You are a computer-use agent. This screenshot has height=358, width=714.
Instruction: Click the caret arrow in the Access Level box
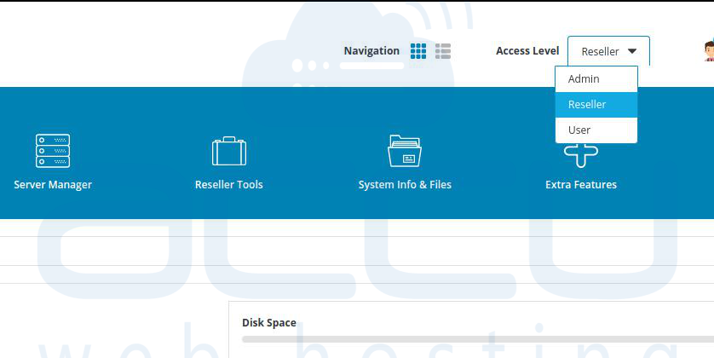(x=632, y=51)
